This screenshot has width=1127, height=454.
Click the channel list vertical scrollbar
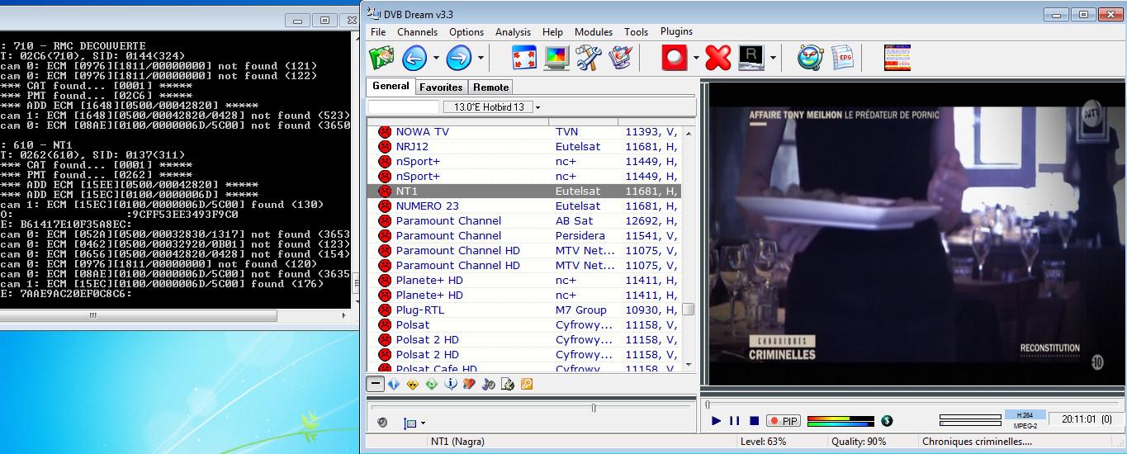point(688,247)
